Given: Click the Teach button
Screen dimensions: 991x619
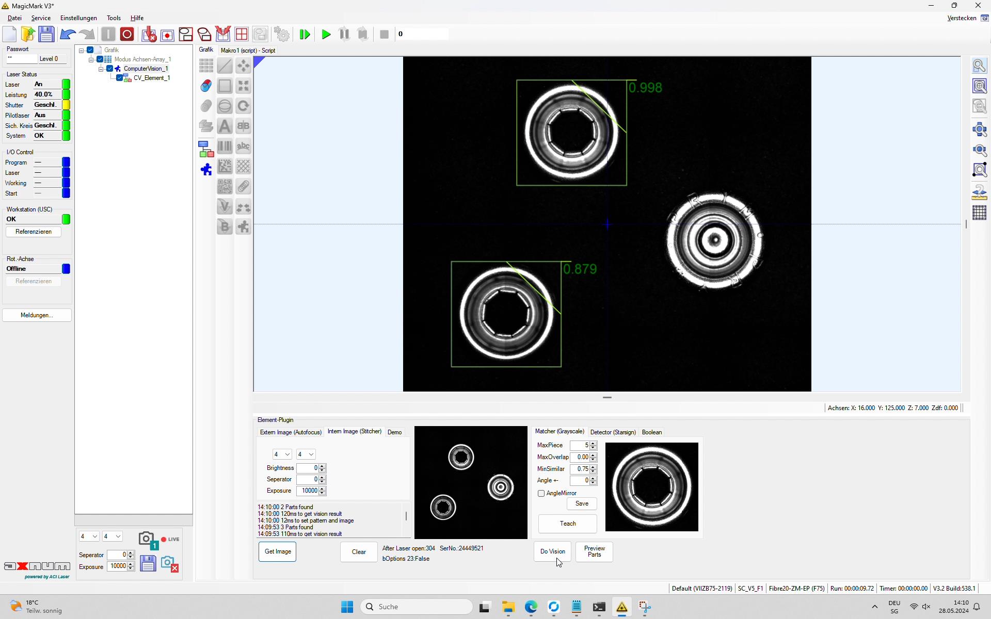Looking at the screenshot, I should click(567, 524).
